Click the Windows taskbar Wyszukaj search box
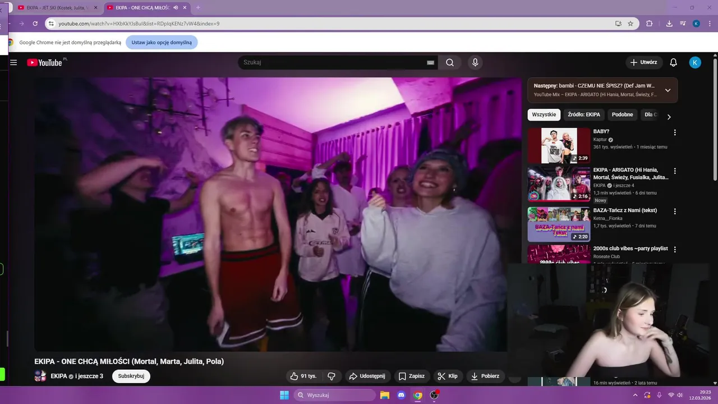This screenshot has height=404, width=718. 334,395
